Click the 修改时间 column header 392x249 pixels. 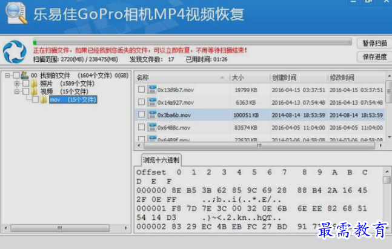point(356,78)
